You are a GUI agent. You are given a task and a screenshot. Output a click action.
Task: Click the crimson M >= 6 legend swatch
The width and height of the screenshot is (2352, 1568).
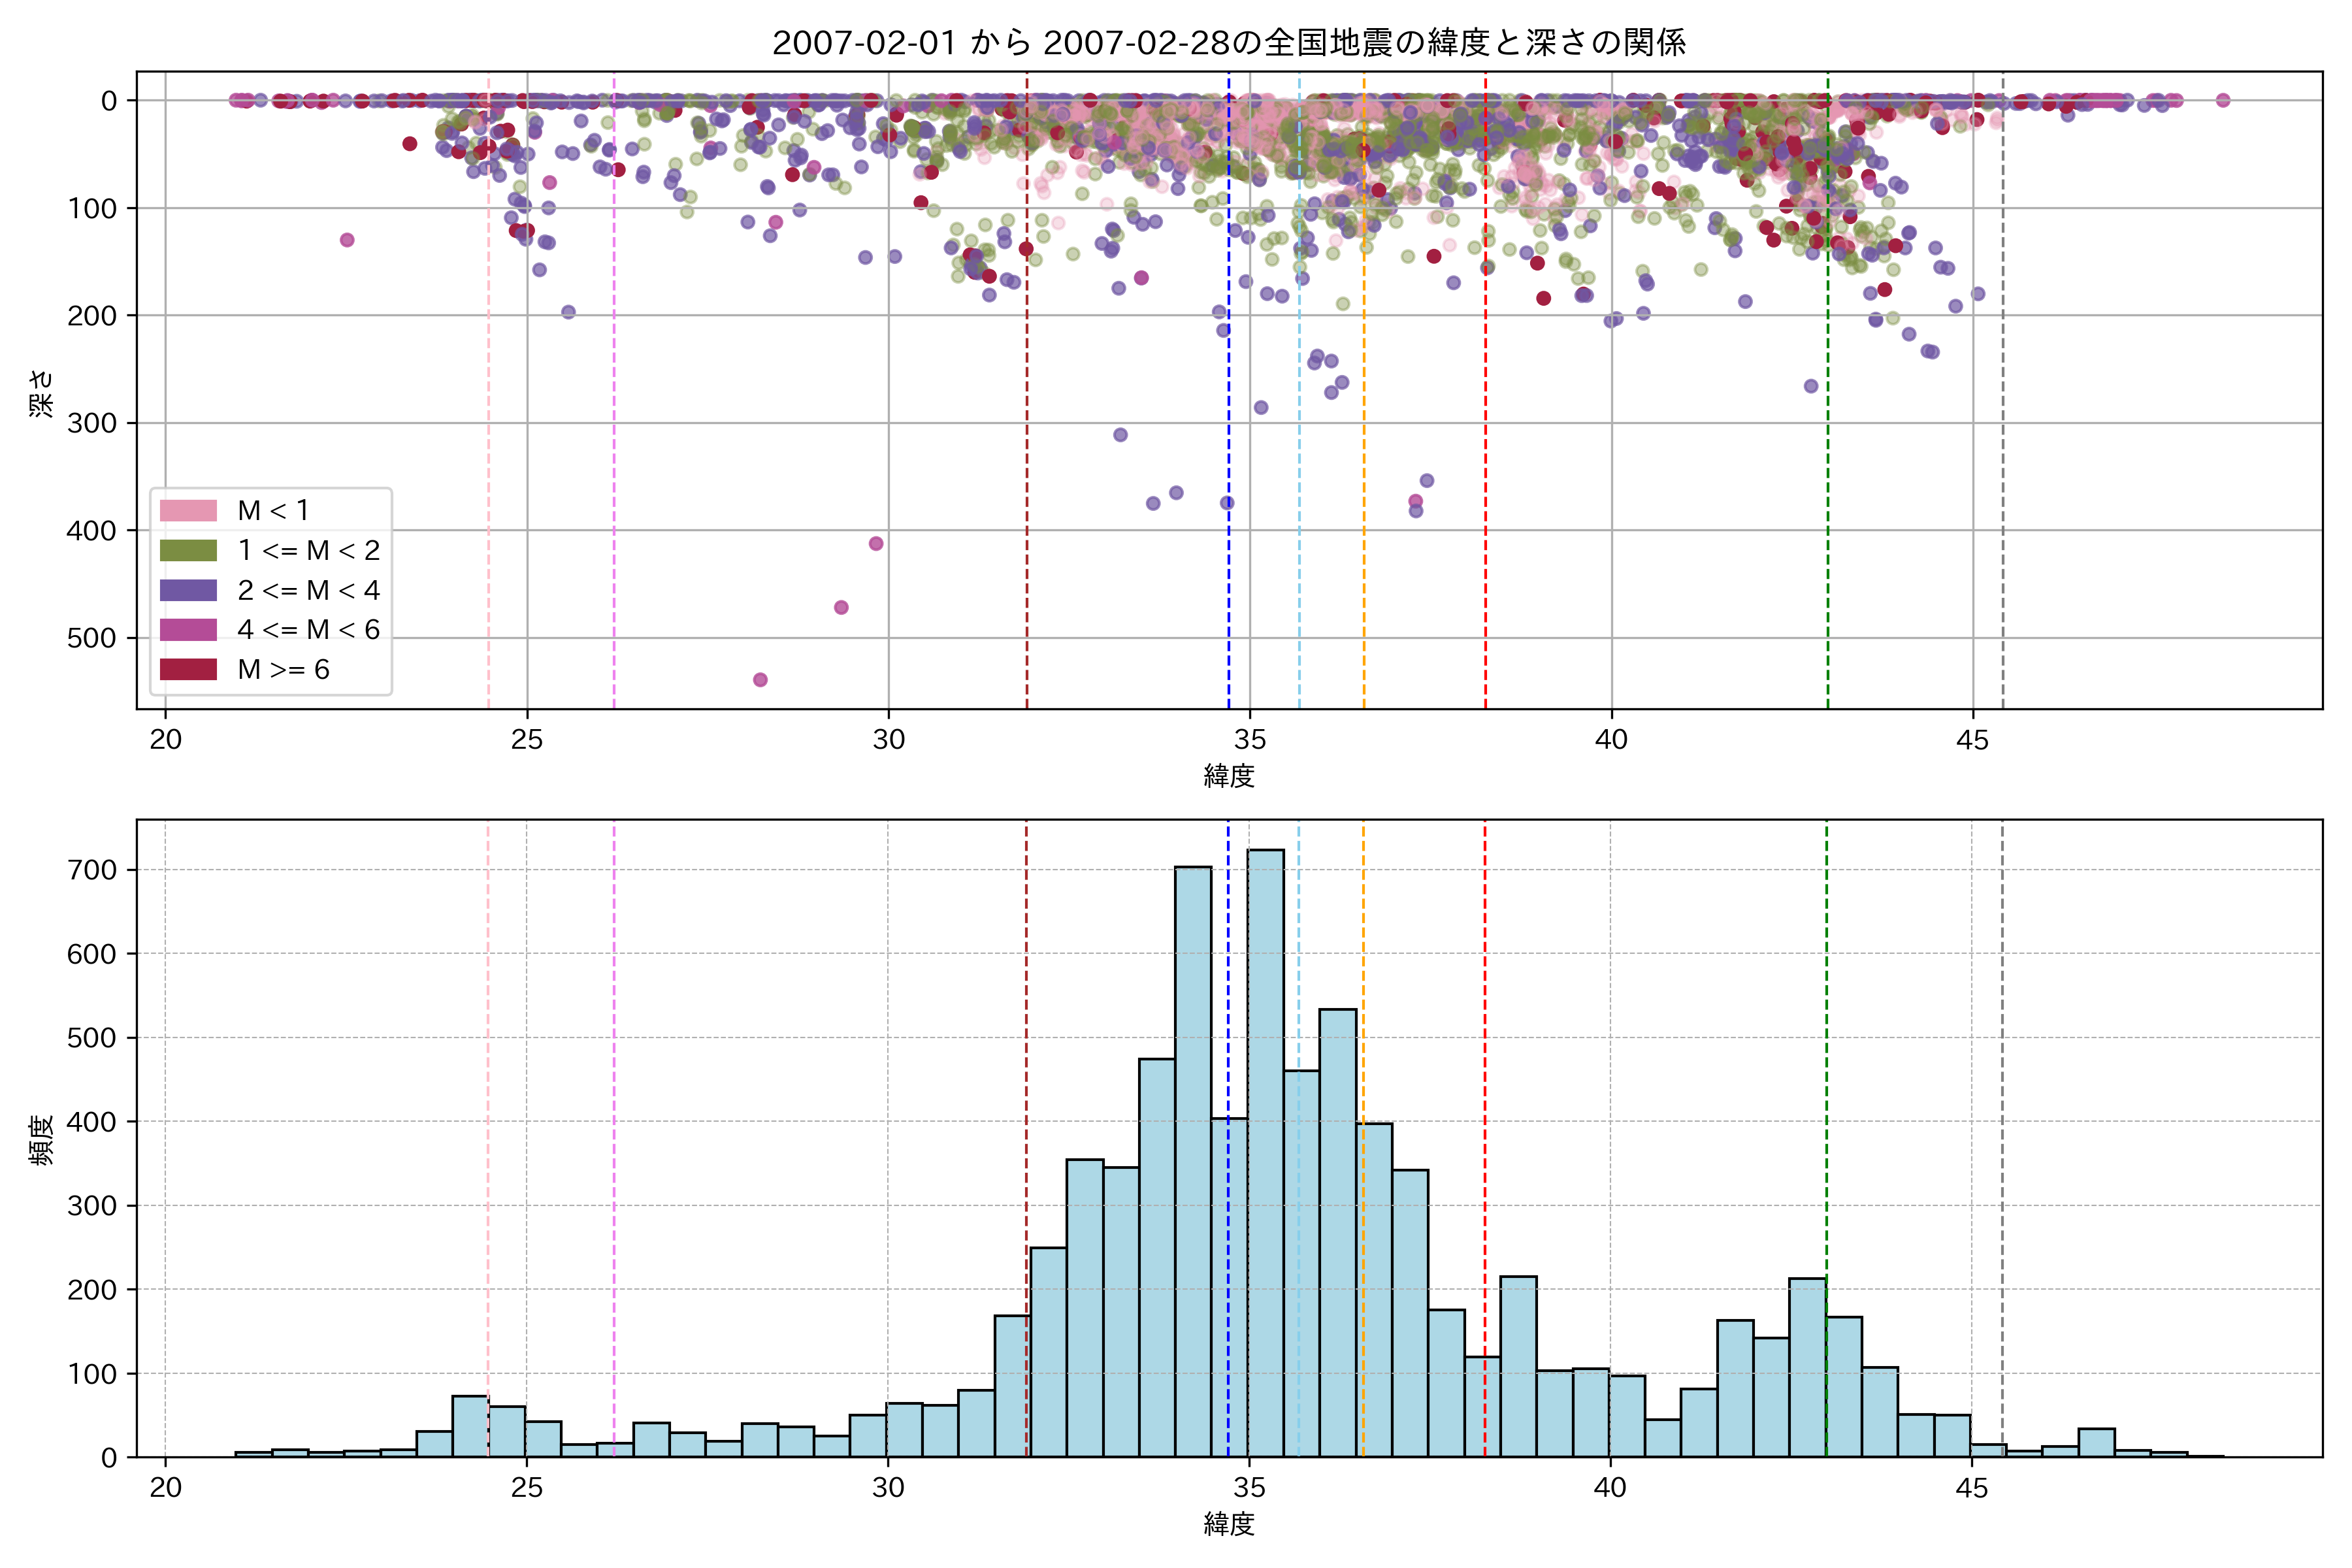(x=188, y=669)
